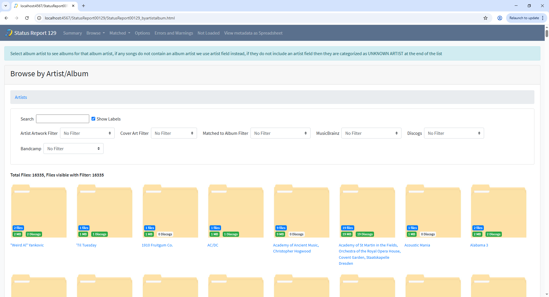This screenshot has width=549, height=297.
Task: Open the Discogs filter dropdown
Action: 454,133
